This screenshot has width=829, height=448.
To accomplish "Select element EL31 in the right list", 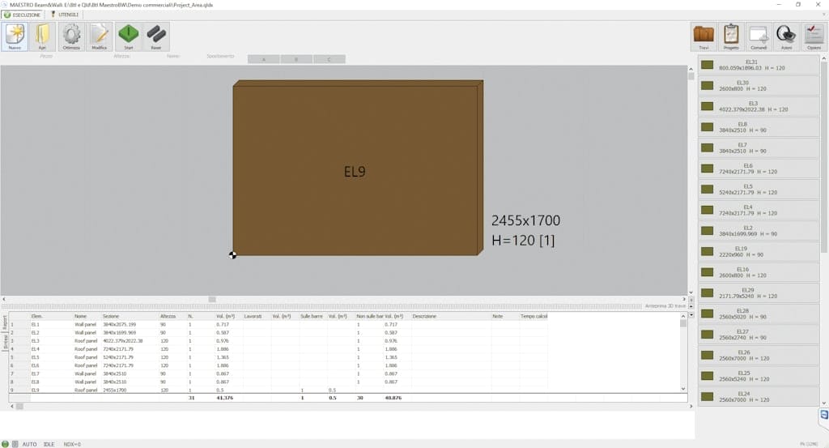I will pyautogui.click(x=759, y=65).
